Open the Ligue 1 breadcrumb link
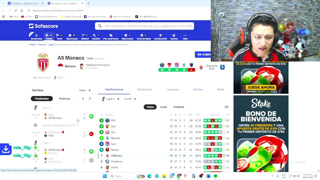 (x=52, y=44)
